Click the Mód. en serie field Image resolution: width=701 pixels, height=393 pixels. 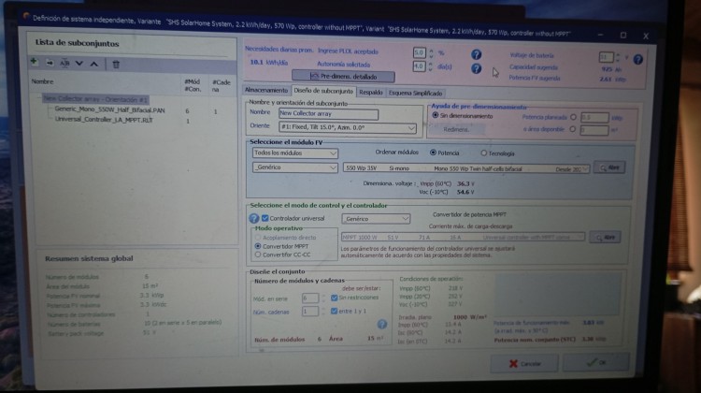(309, 298)
